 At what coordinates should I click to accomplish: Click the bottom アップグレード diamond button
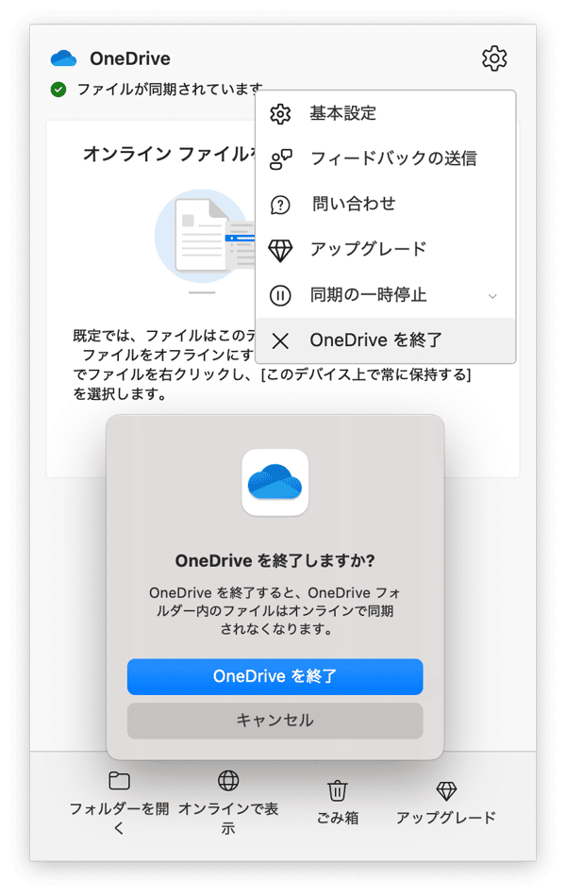pyautogui.click(x=446, y=803)
